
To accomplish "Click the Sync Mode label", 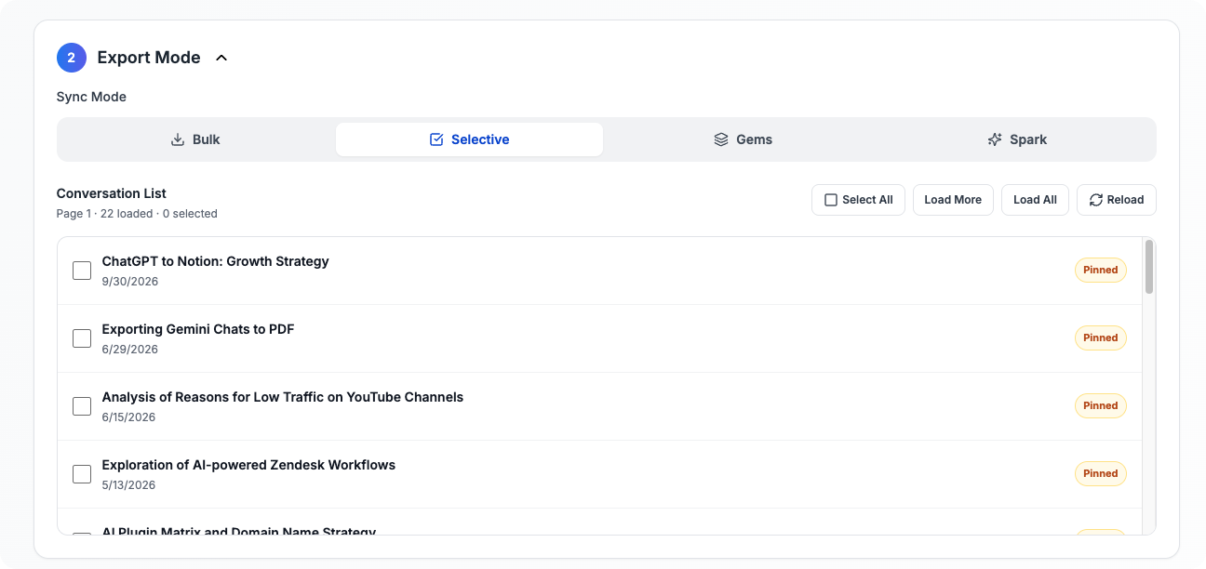I will click(x=91, y=97).
